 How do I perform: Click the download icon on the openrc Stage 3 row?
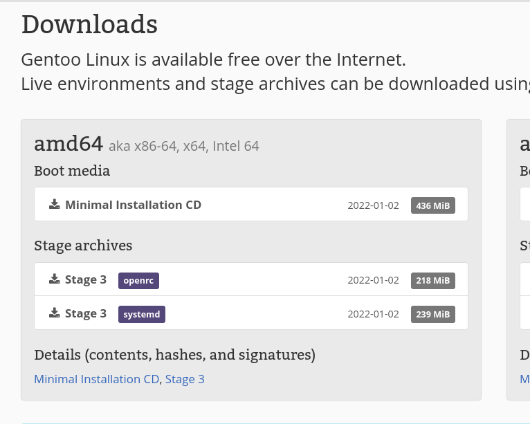[x=55, y=279]
